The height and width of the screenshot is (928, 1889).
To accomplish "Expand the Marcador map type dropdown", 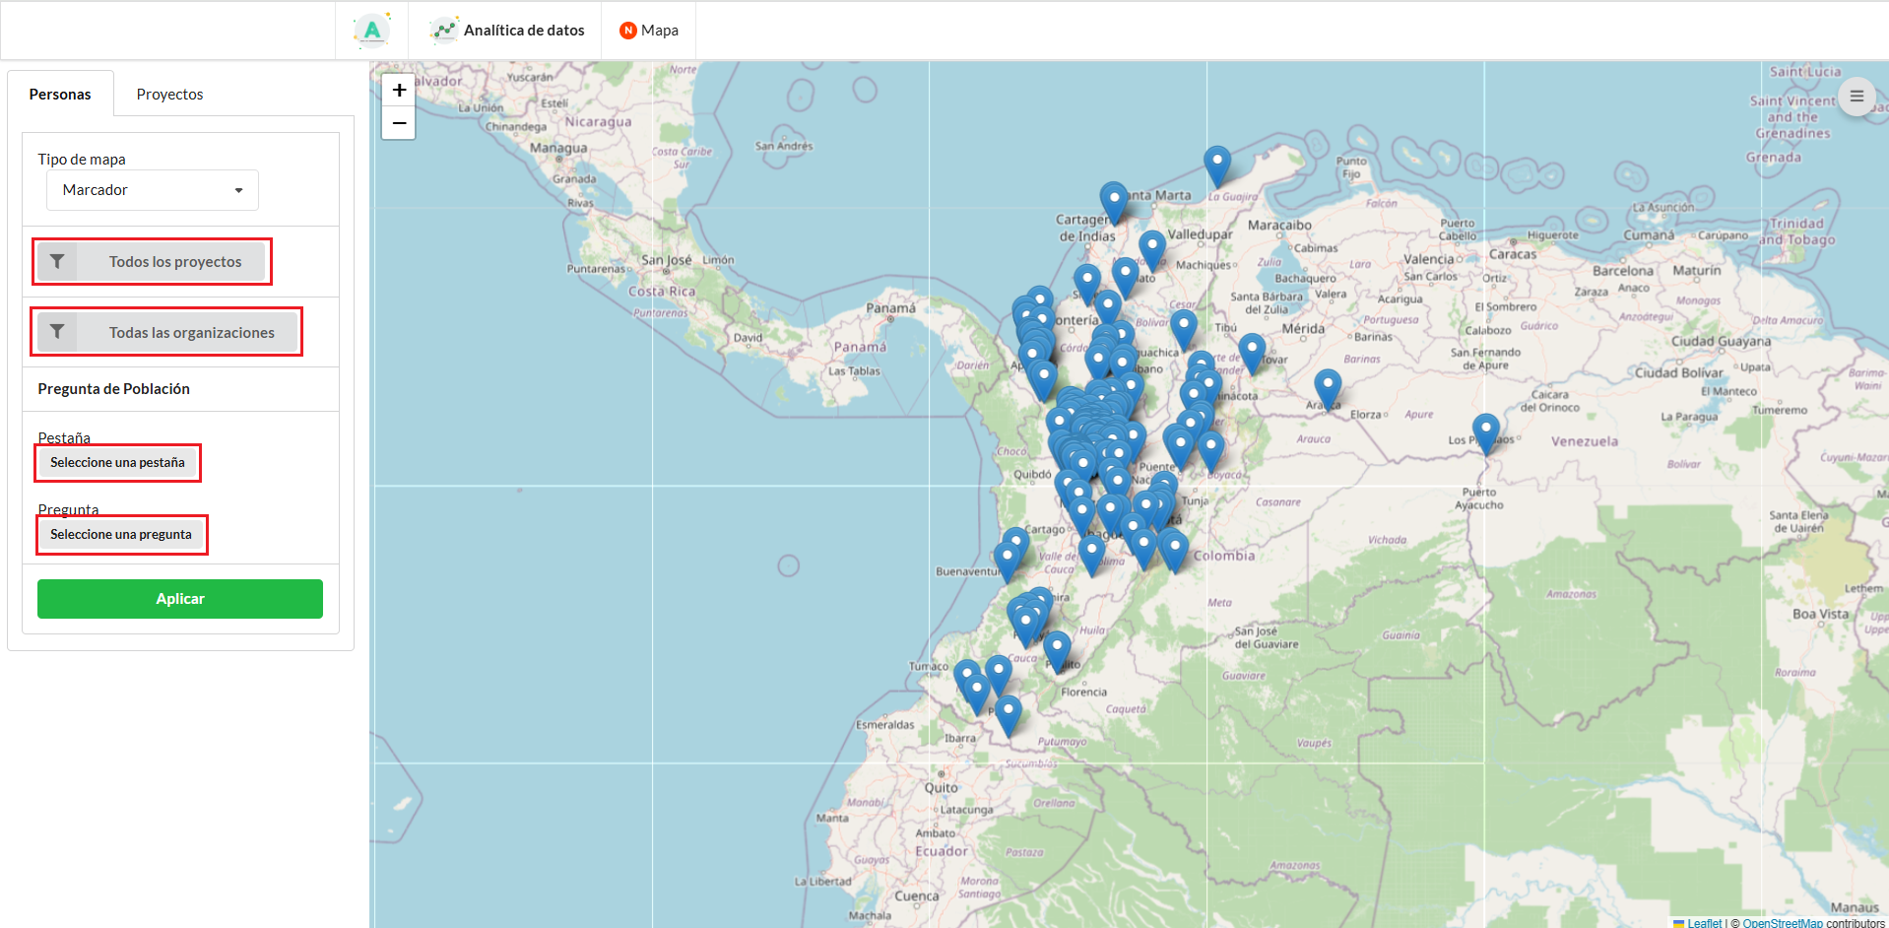I will click(x=153, y=190).
